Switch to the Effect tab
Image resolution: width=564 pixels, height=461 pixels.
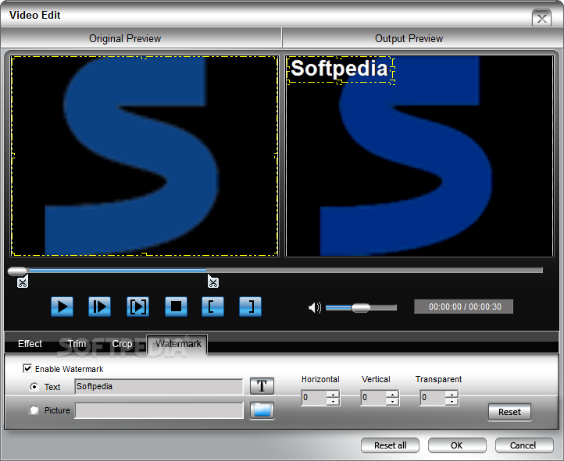tap(30, 344)
